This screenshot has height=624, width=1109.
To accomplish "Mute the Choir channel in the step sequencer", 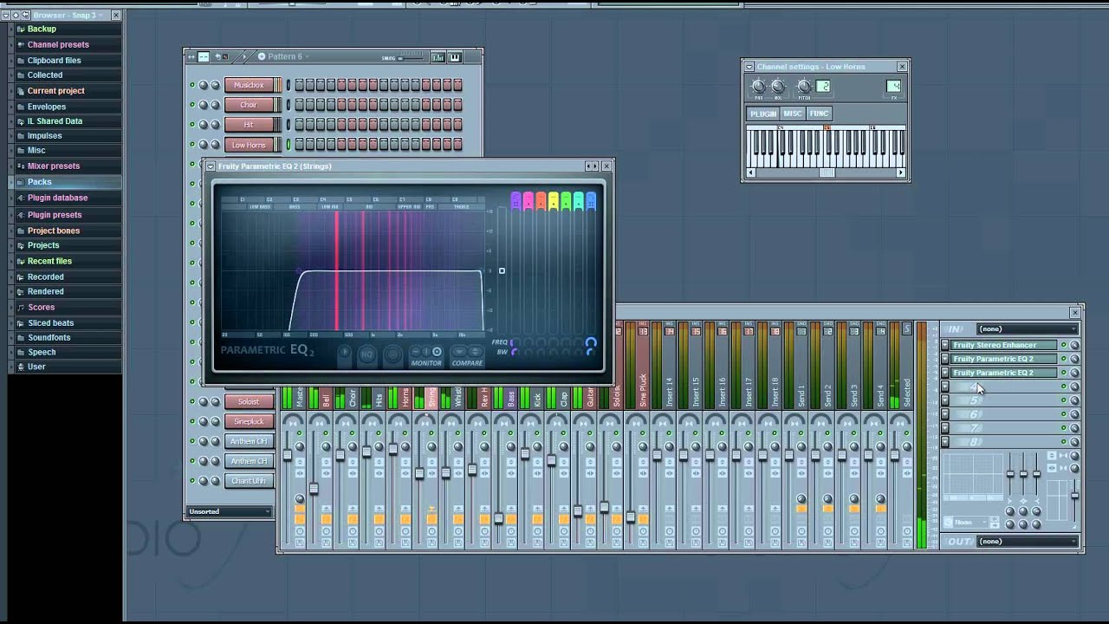I will 192,105.
